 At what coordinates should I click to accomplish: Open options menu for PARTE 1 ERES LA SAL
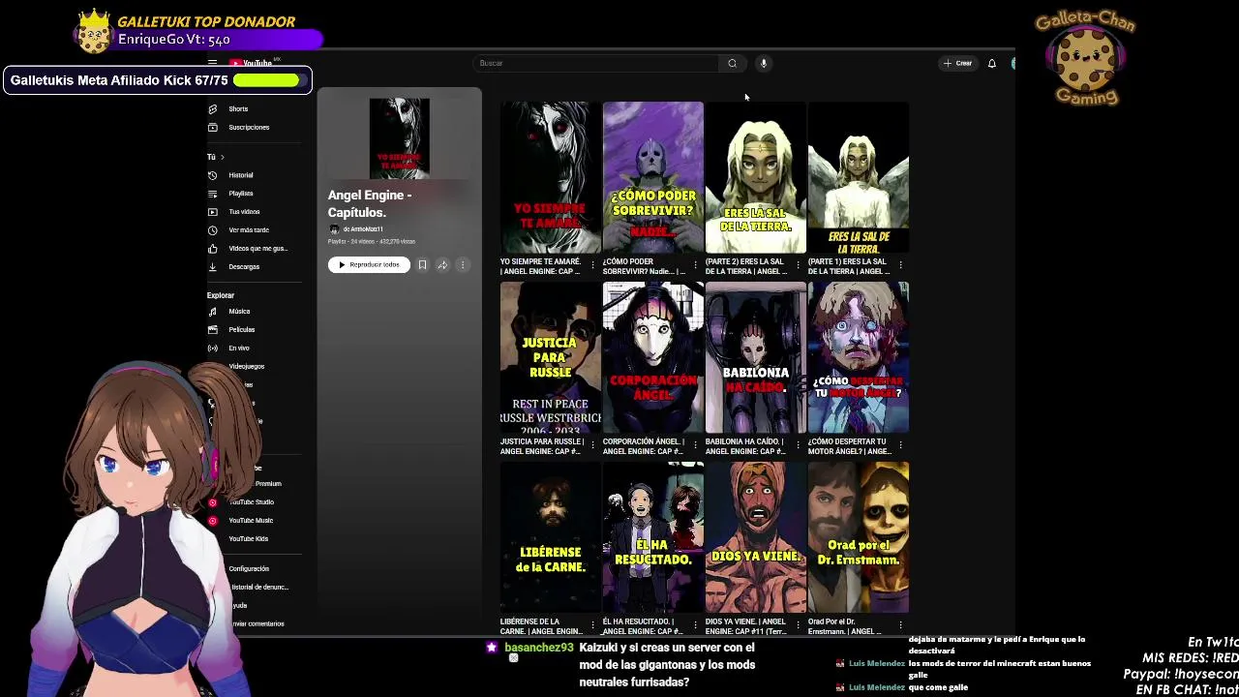(x=900, y=265)
